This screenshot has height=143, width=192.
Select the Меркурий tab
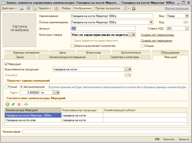(x=171, y=57)
